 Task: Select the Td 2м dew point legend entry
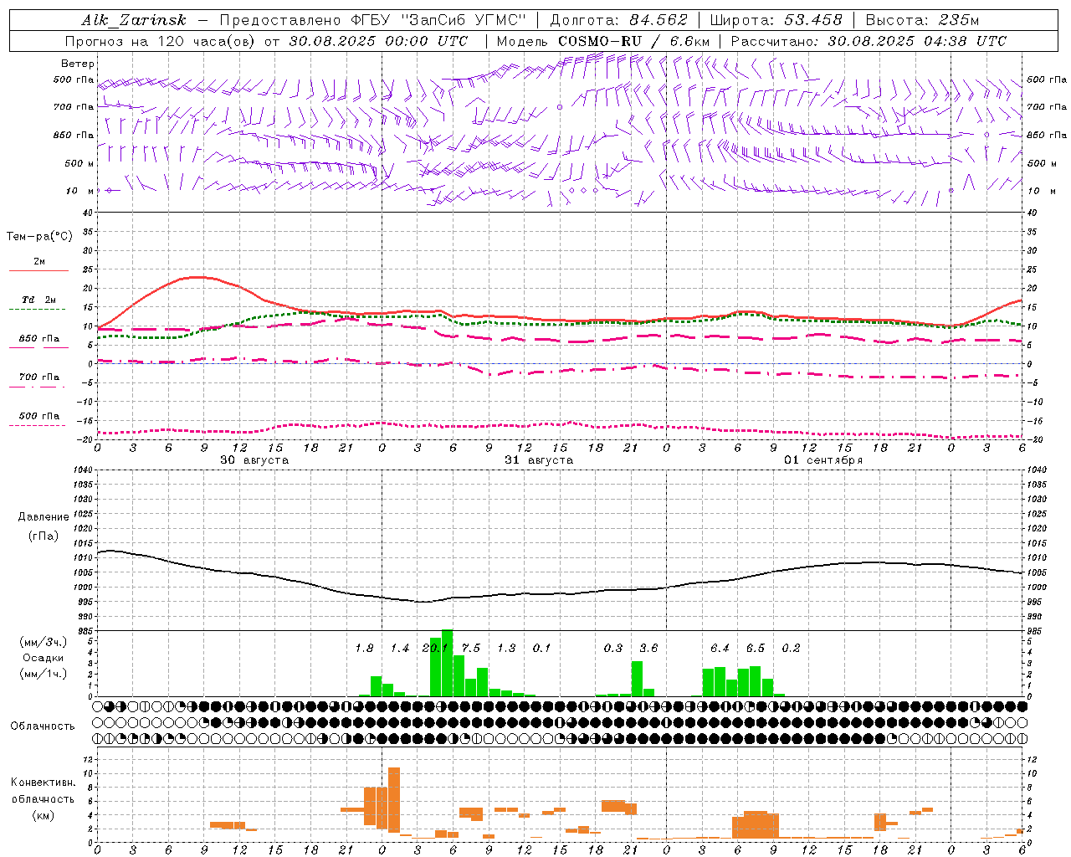(38, 300)
